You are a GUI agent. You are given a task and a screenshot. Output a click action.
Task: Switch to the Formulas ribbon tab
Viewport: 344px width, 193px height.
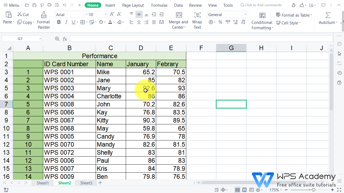159,5
